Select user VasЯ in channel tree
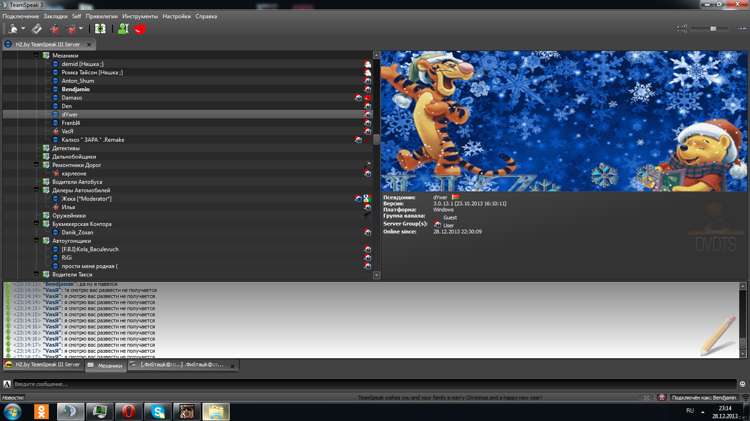 (67, 131)
